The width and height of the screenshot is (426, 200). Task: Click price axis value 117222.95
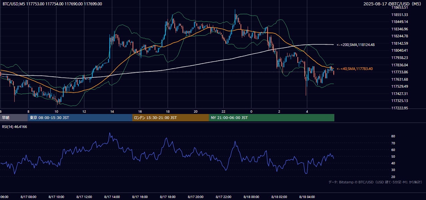point(400,108)
